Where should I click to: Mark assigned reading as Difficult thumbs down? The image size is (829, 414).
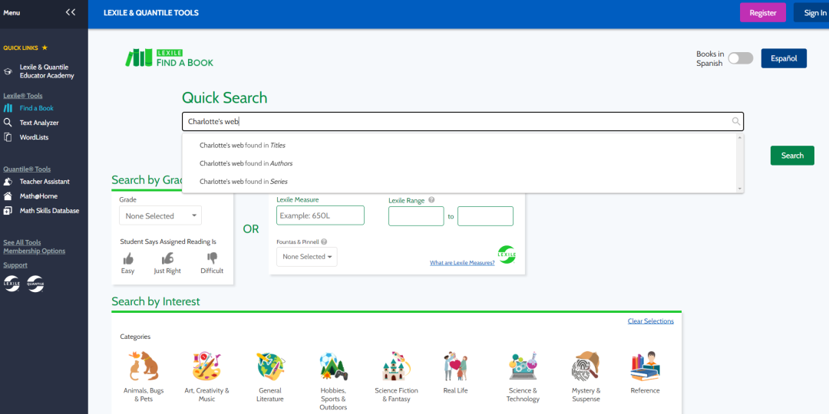212,258
